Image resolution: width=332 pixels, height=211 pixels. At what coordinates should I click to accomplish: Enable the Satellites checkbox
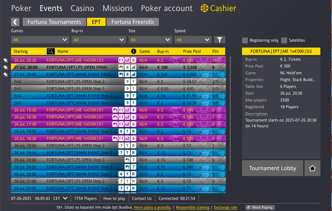[284, 41]
